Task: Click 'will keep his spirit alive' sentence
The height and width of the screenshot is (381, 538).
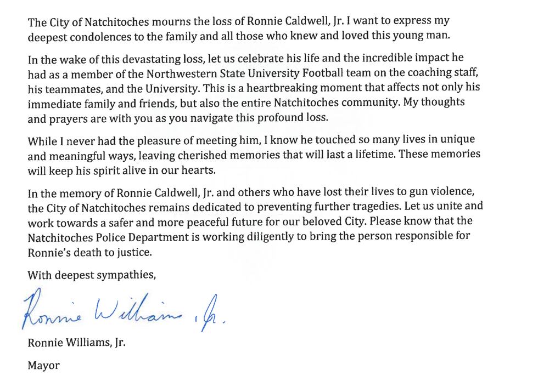Action: 87,170
